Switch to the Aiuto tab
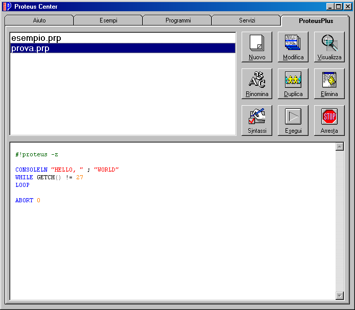355x310 pixels. 39,20
